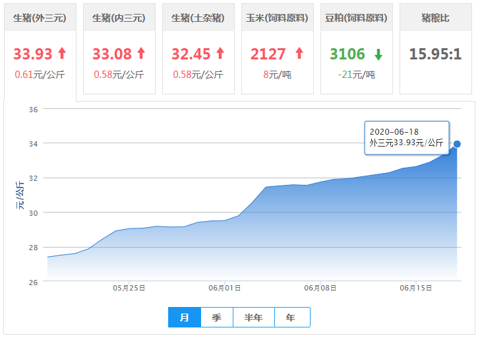Click the green down arrow beside 3106
This screenshot has width=480, height=340.
(378, 54)
